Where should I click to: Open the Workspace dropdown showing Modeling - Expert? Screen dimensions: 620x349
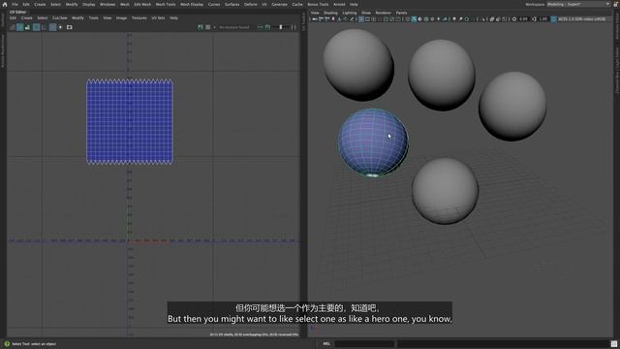point(579,4)
